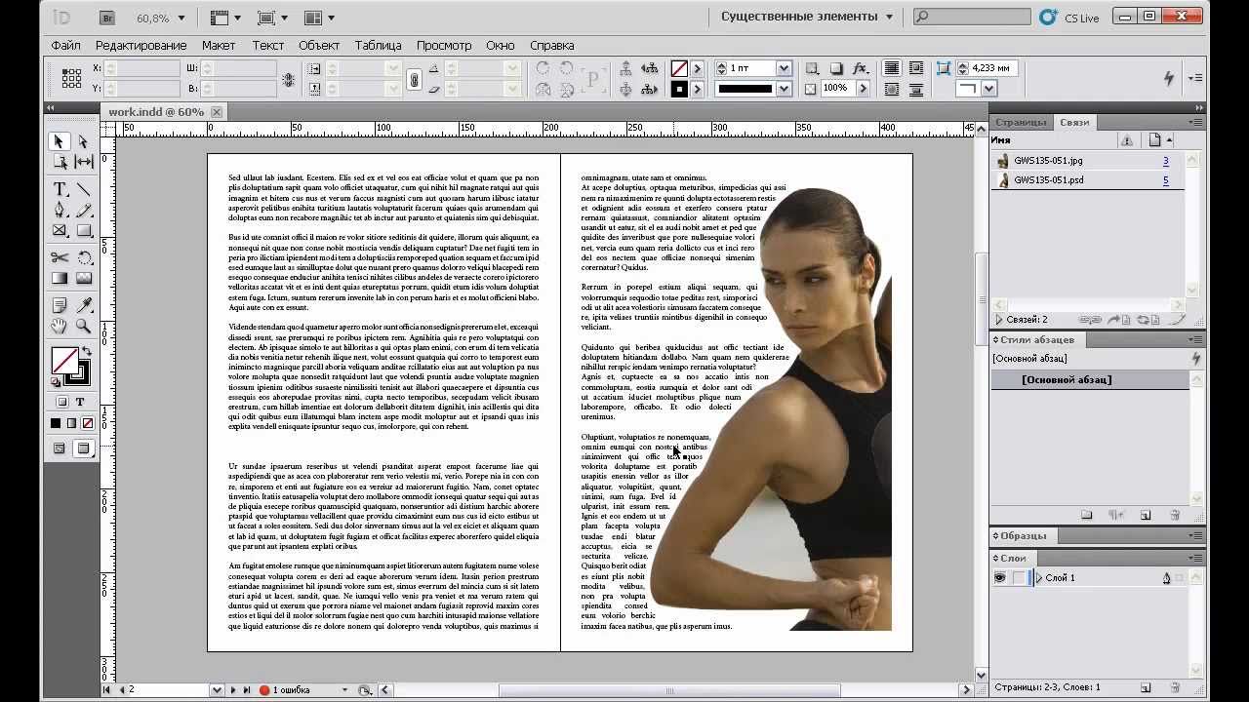Toggle formatting affects container button
Viewport: 1249px width, 702px height.
click(62, 402)
